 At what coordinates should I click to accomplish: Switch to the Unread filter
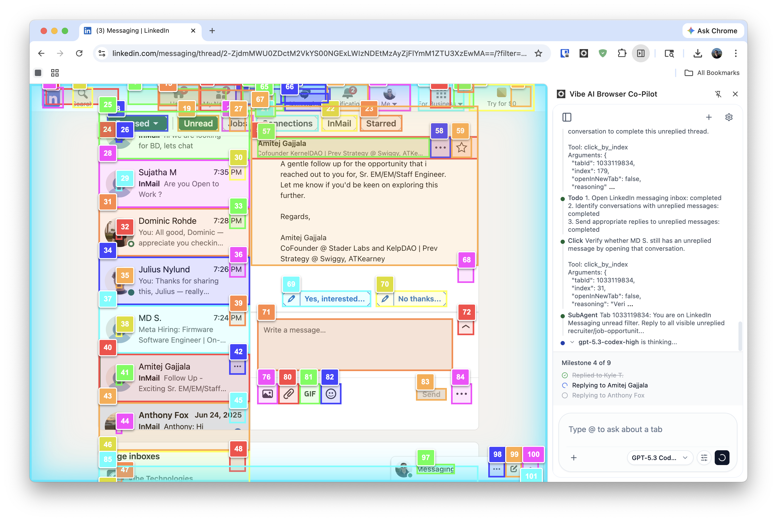(198, 123)
